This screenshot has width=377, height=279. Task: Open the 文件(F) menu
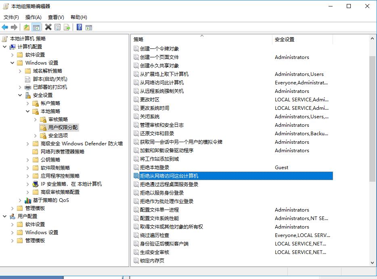(x=11, y=17)
